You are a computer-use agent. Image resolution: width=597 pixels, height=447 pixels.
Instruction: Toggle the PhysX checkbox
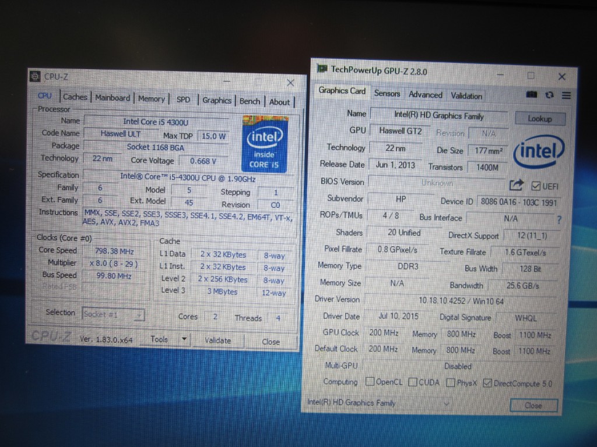point(451,382)
